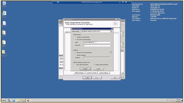This screenshot has width=184, height=103.
Task: Click the active Script Wizard taskbar icon
Action: point(28,100)
